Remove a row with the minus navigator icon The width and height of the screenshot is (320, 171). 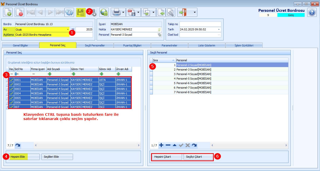pos(168,145)
